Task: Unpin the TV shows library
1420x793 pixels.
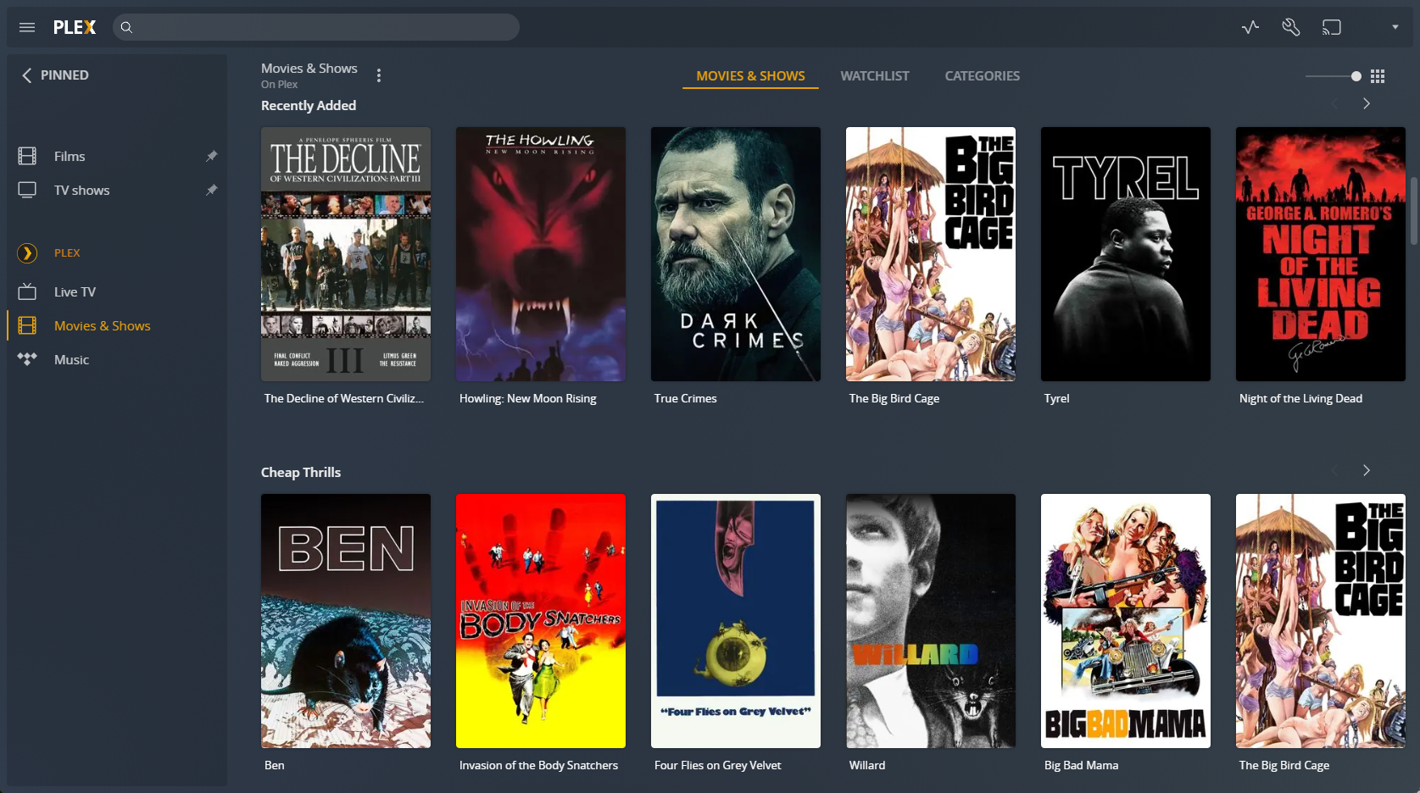Action: coord(212,190)
